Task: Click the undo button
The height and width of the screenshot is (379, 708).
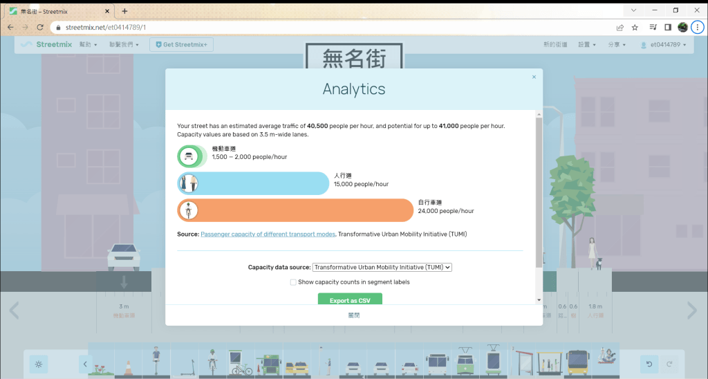Action: click(649, 364)
